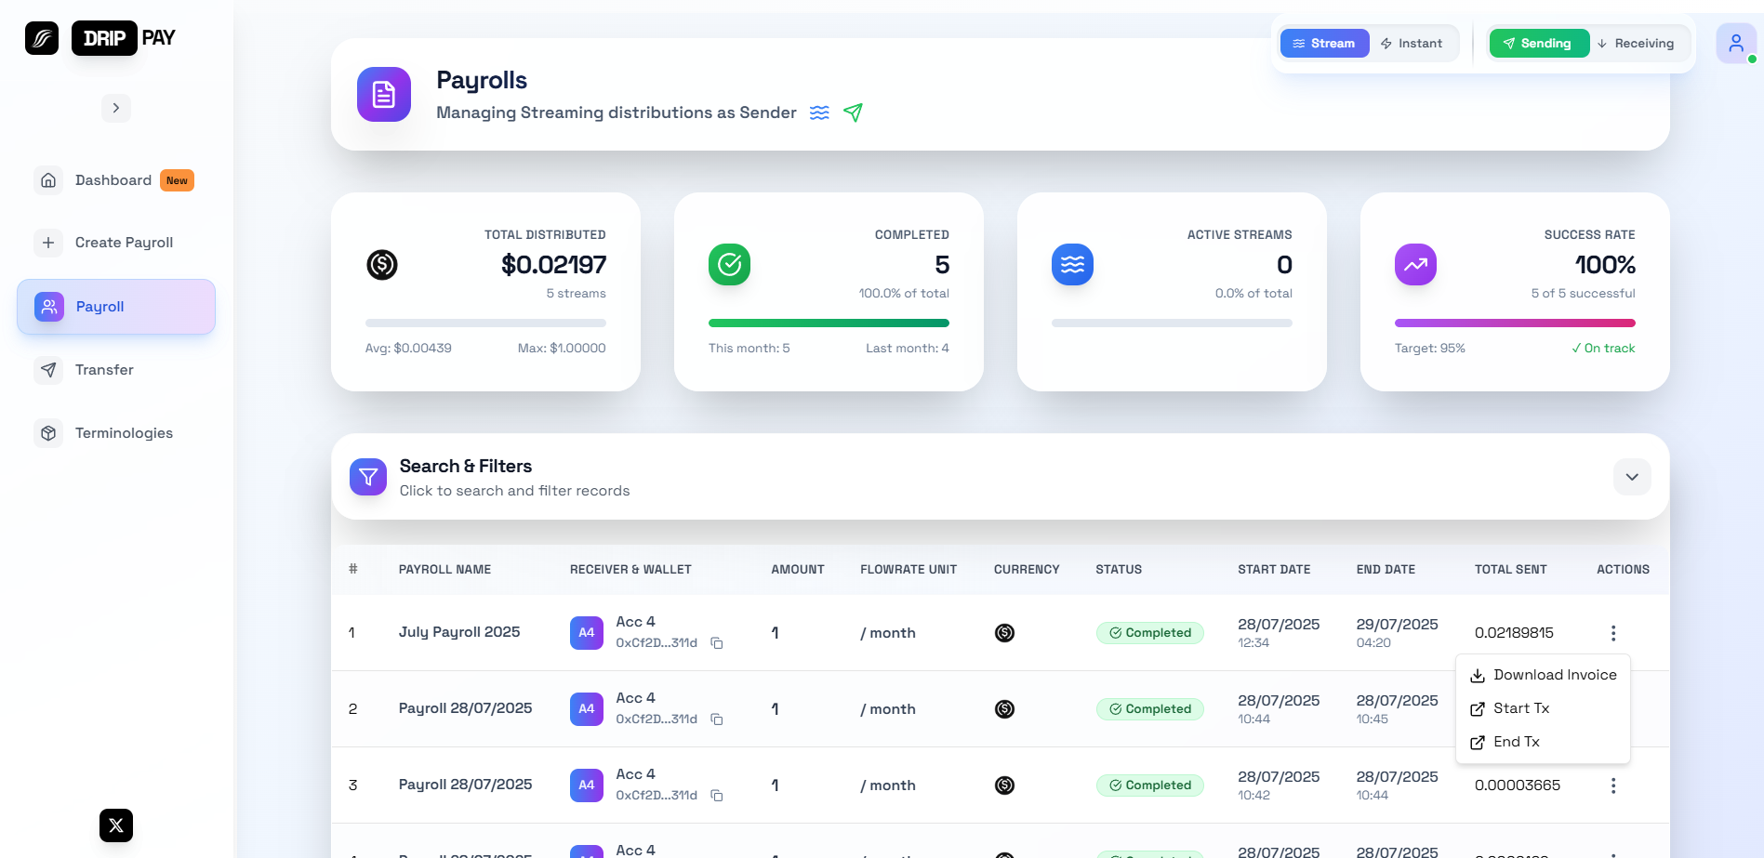
Task: Click the A4 avatar for July Payroll 2025
Action: pyautogui.click(x=587, y=633)
